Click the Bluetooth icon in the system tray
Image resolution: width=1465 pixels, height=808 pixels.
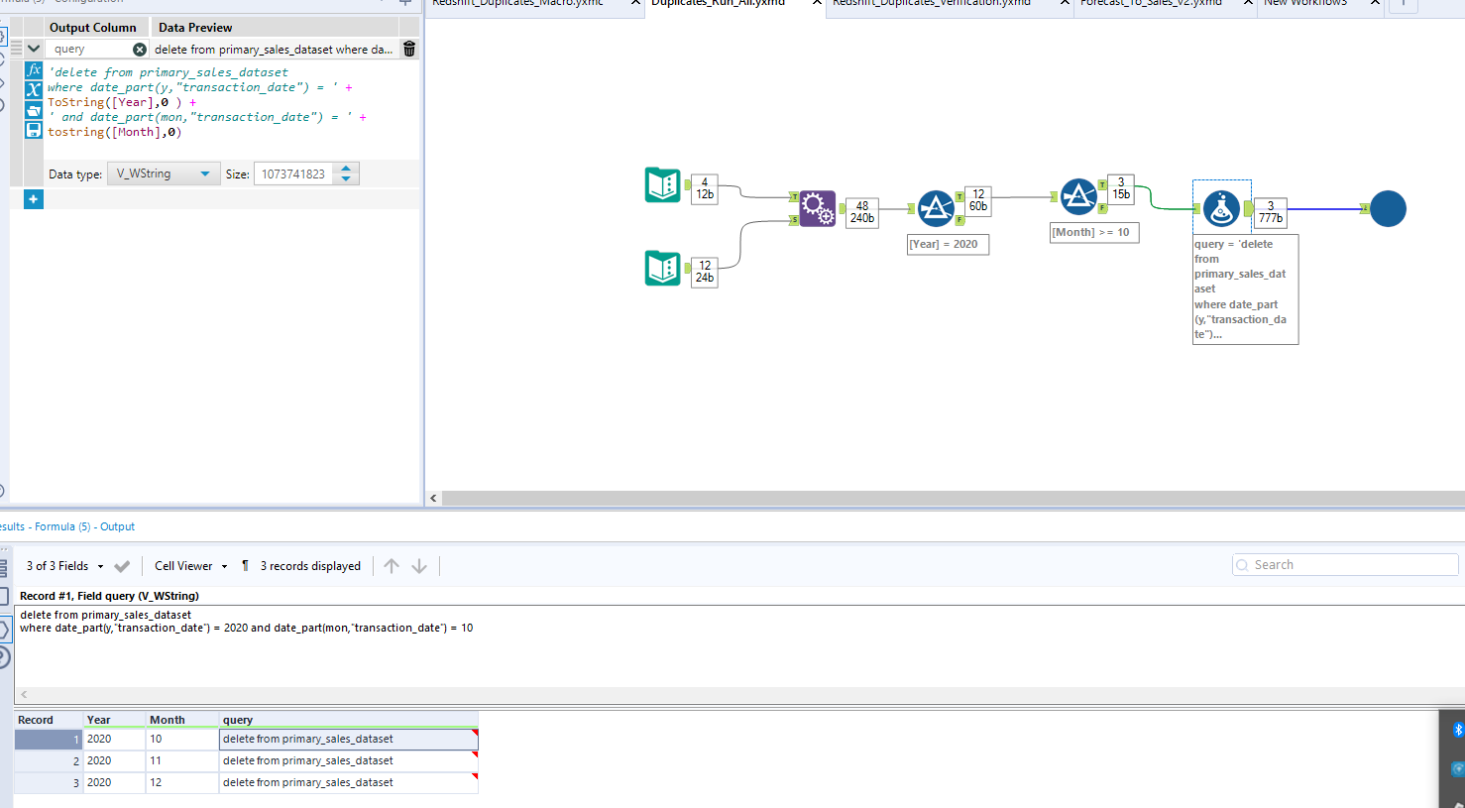[1456, 729]
